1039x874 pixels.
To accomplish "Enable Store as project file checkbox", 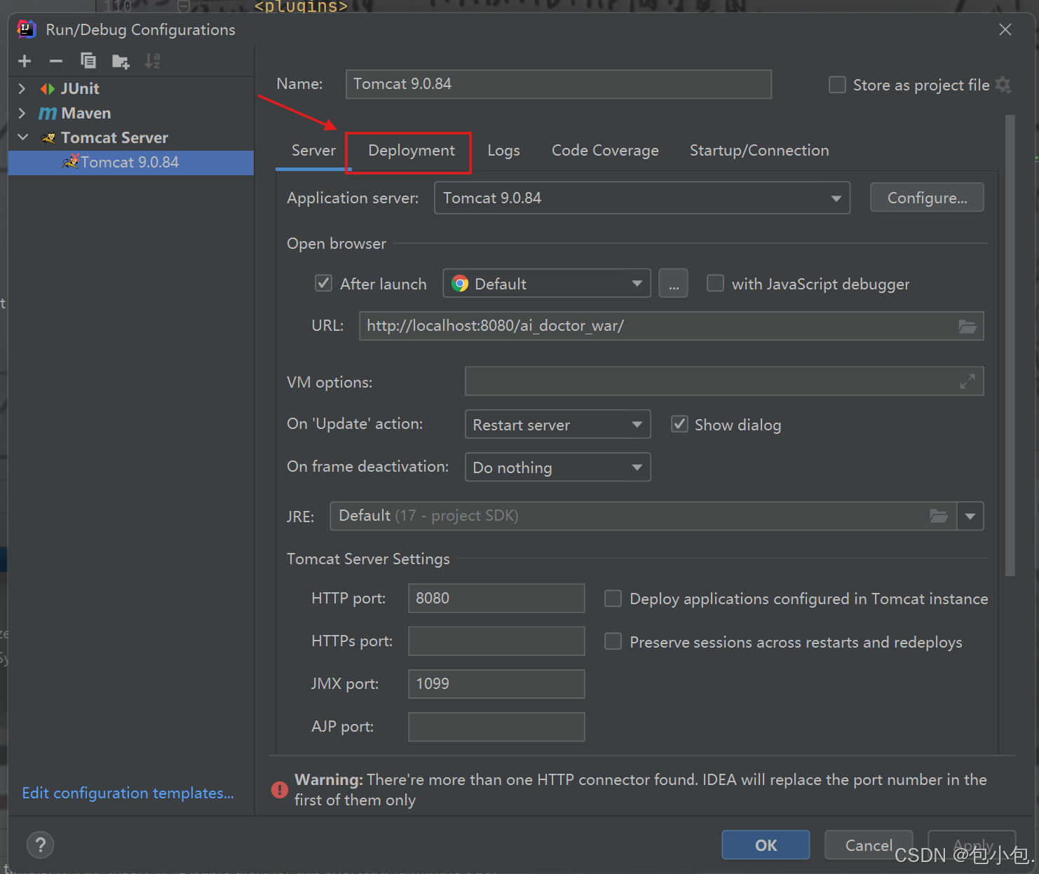I will click(x=837, y=85).
